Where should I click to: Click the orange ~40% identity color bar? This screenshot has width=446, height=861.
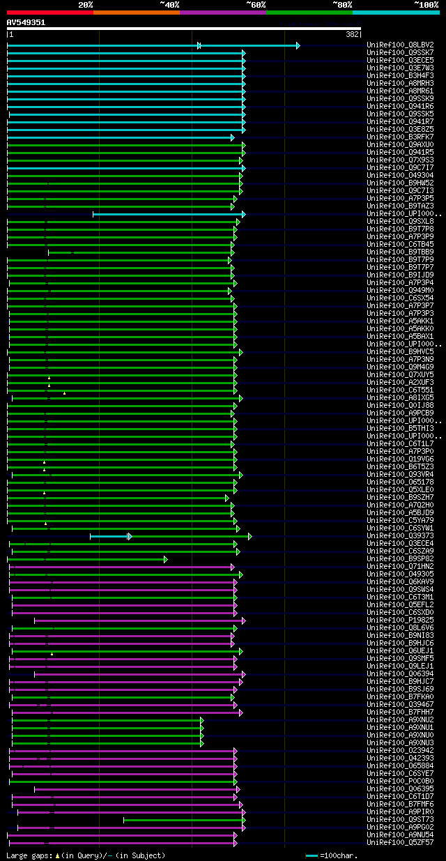tap(137, 13)
